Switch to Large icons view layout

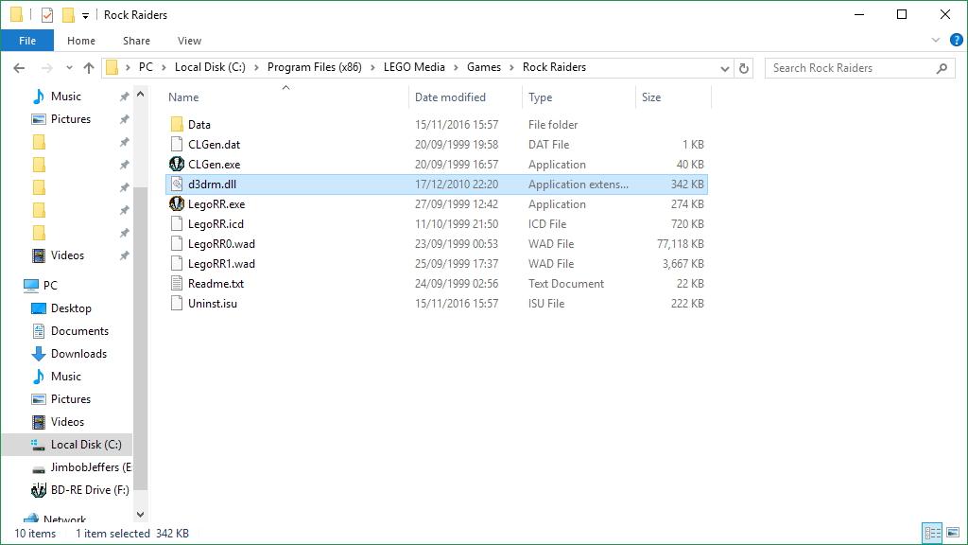[953, 533]
